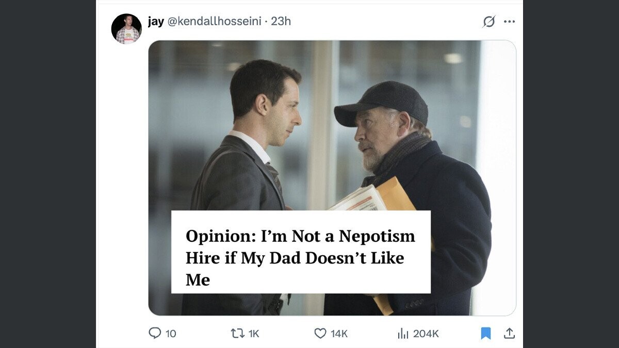This screenshot has height=348, width=619.
Task: Open the three-dot More options menu
Action: [x=509, y=22]
